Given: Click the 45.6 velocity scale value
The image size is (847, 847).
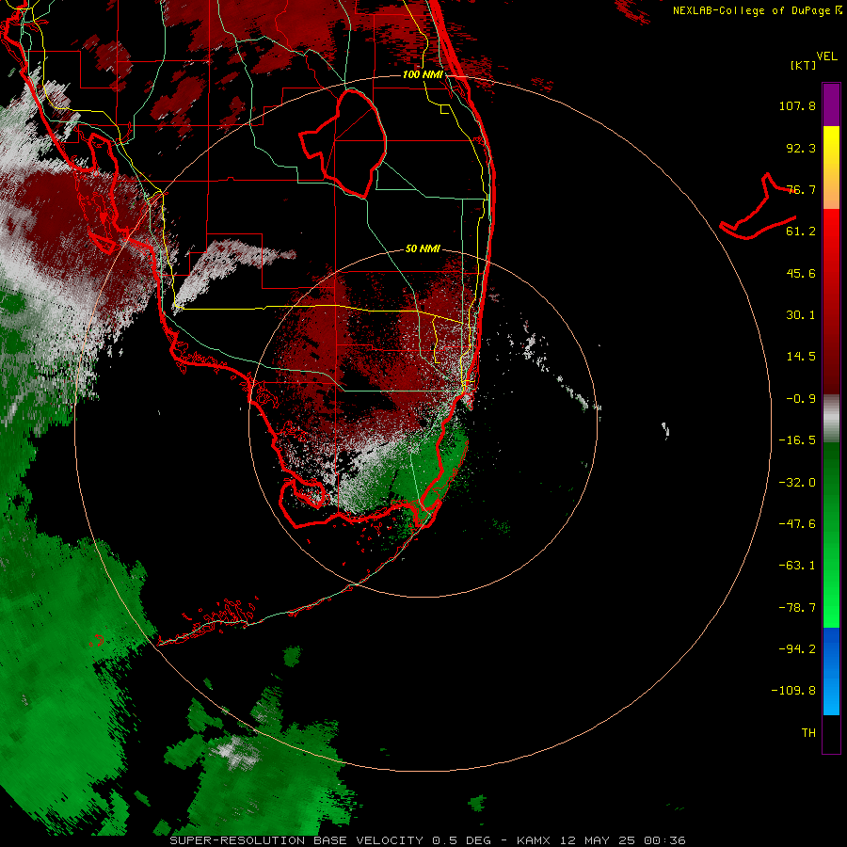Looking at the screenshot, I should click(801, 273).
